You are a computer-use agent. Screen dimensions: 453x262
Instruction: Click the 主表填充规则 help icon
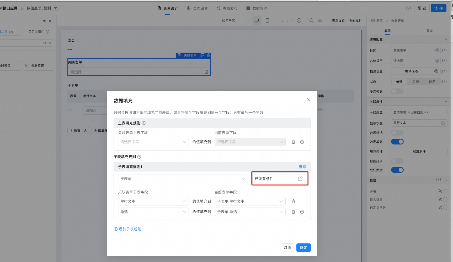pos(144,123)
